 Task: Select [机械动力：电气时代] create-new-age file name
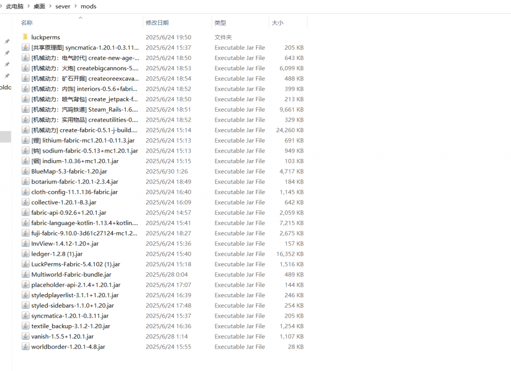pyautogui.click(x=85, y=58)
